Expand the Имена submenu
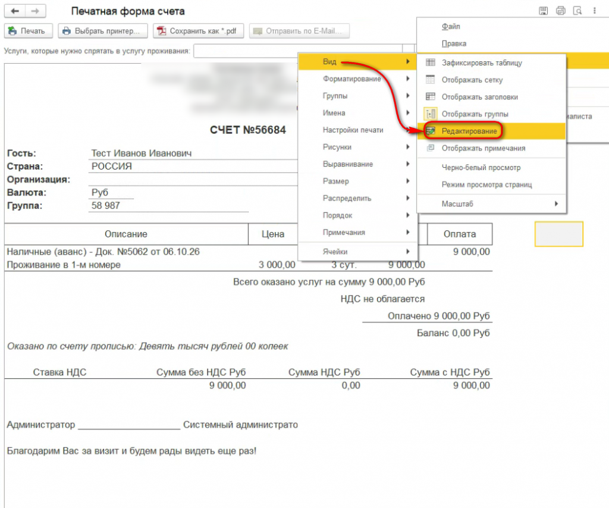 [357, 113]
